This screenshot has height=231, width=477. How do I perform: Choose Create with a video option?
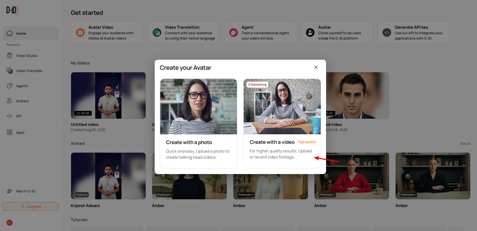282,123
